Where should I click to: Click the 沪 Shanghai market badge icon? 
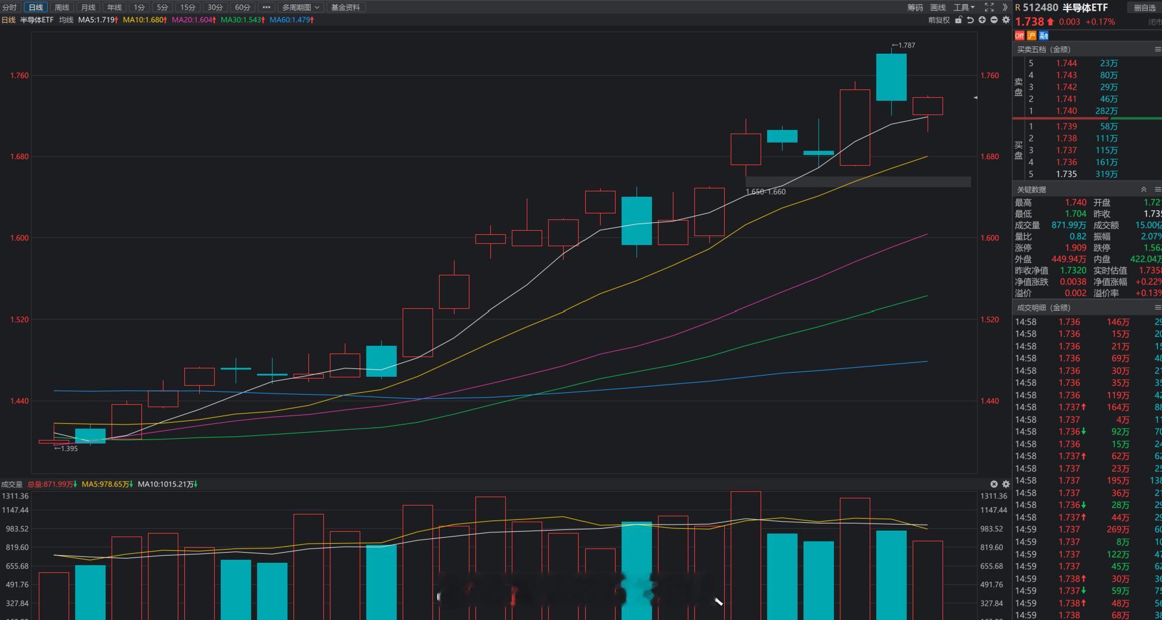click(x=1031, y=35)
